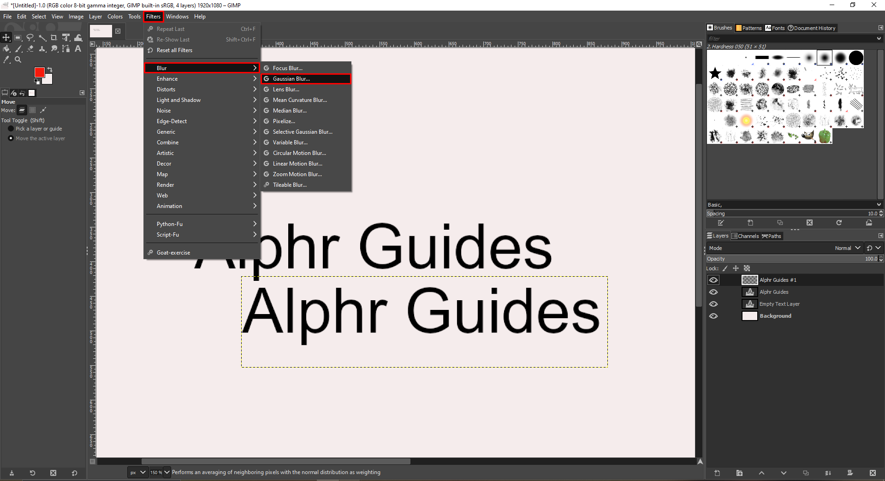Create a new layer group
The width and height of the screenshot is (885, 481).
tap(739, 473)
